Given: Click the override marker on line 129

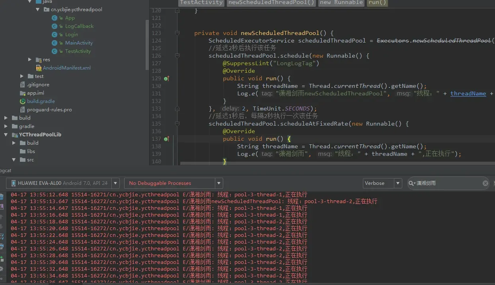Looking at the screenshot, I should tap(166, 79).
